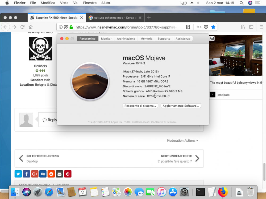Open iTunes from the Dock
266x199 pixels.
161,192
